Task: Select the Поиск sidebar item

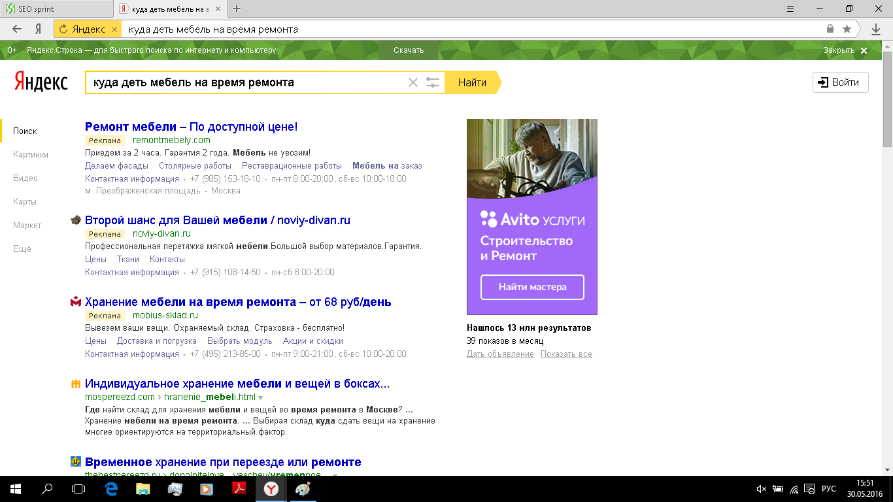Action: (x=25, y=131)
